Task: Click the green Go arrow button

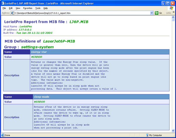Action: tap(157, 13)
